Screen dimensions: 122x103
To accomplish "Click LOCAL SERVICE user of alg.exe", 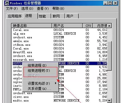I will pos(65,33).
